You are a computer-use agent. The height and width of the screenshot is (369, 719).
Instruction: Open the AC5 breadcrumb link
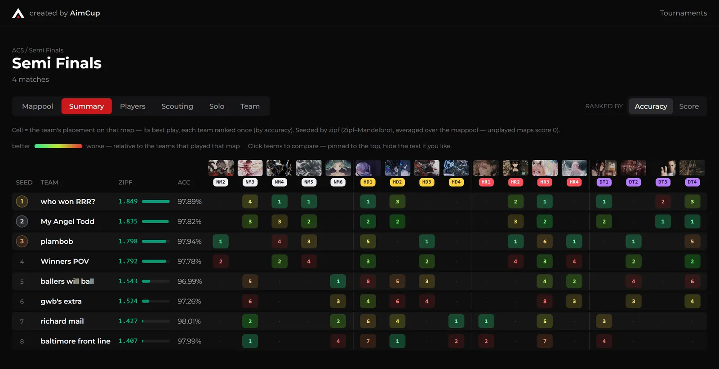[18, 50]
